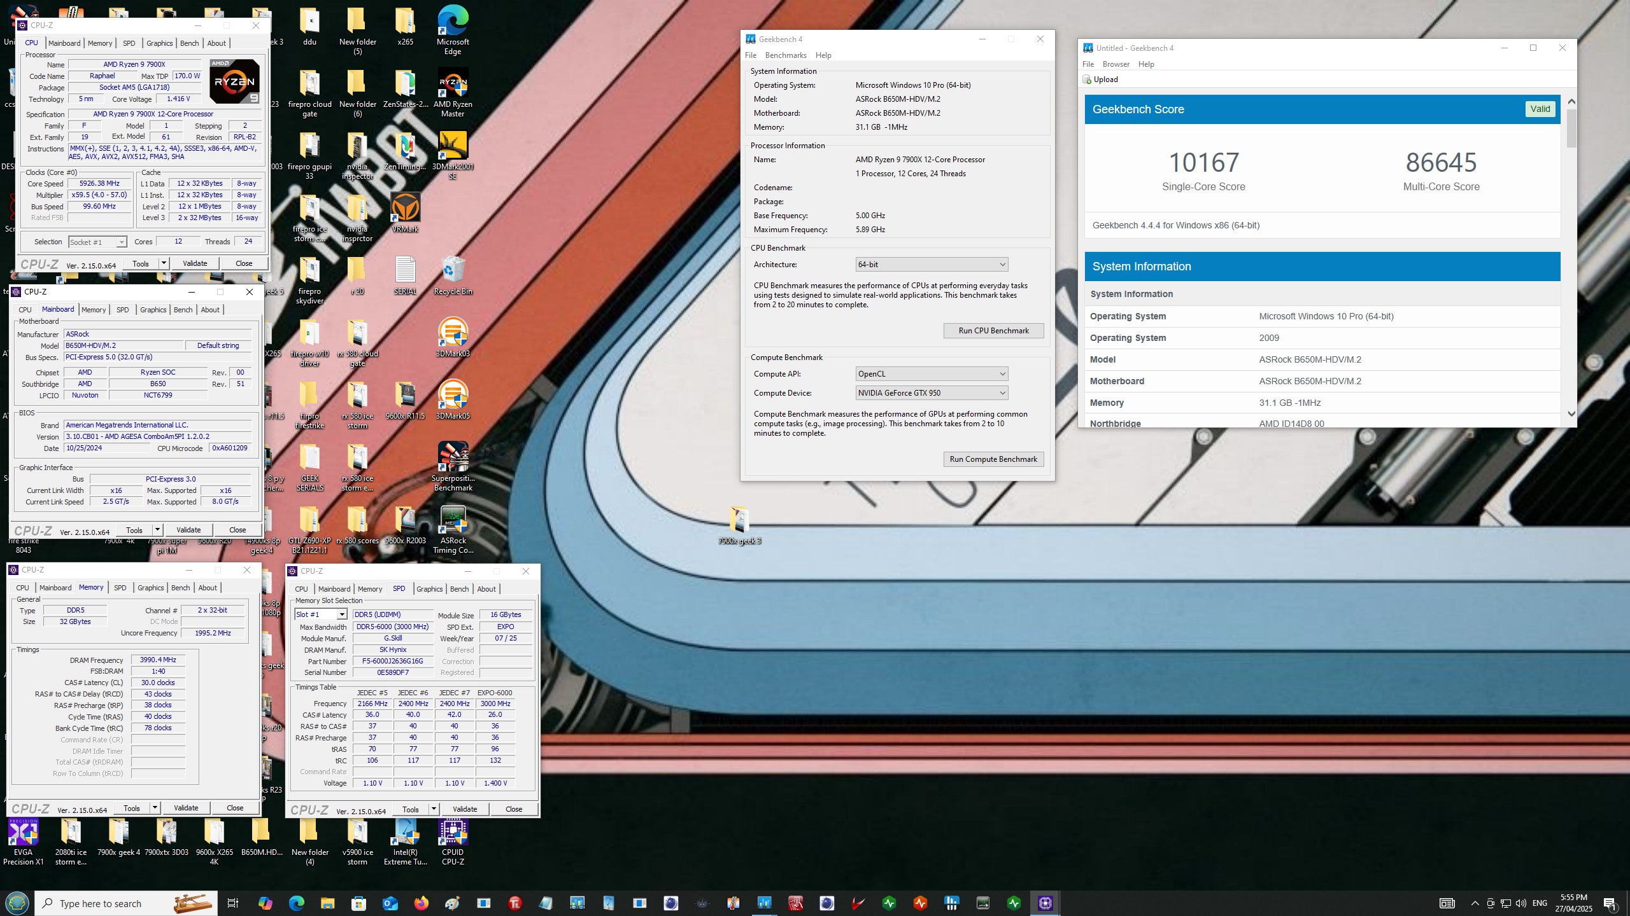Viewport: 1630px width, 916px height.
Task: Open nvidia inspector folder icon
Action: (357, 155)
